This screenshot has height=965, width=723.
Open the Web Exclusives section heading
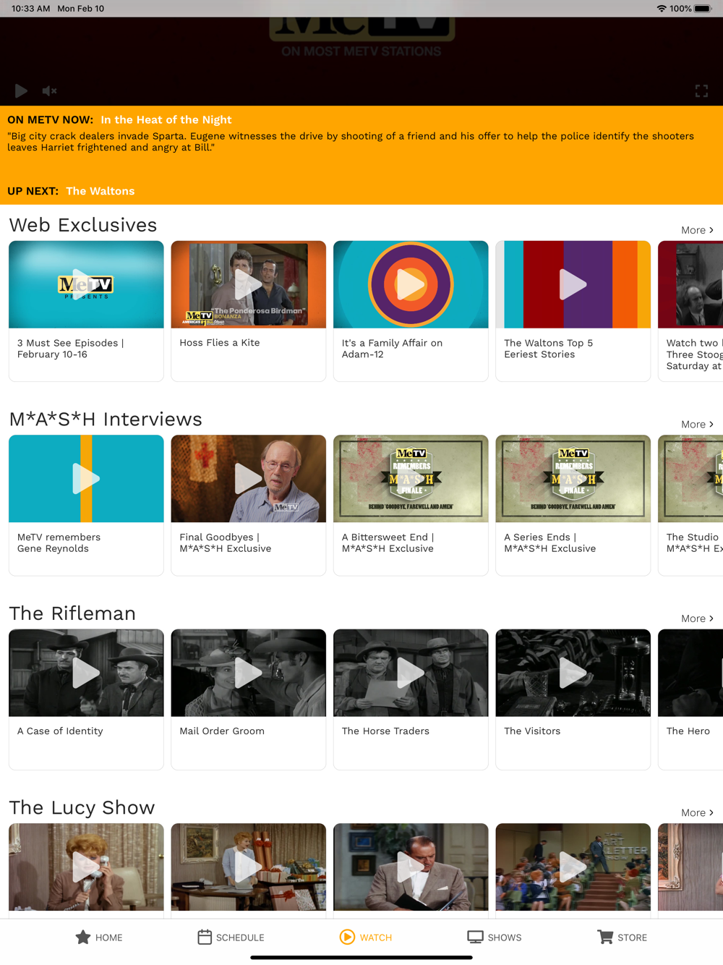click(83, 225)
